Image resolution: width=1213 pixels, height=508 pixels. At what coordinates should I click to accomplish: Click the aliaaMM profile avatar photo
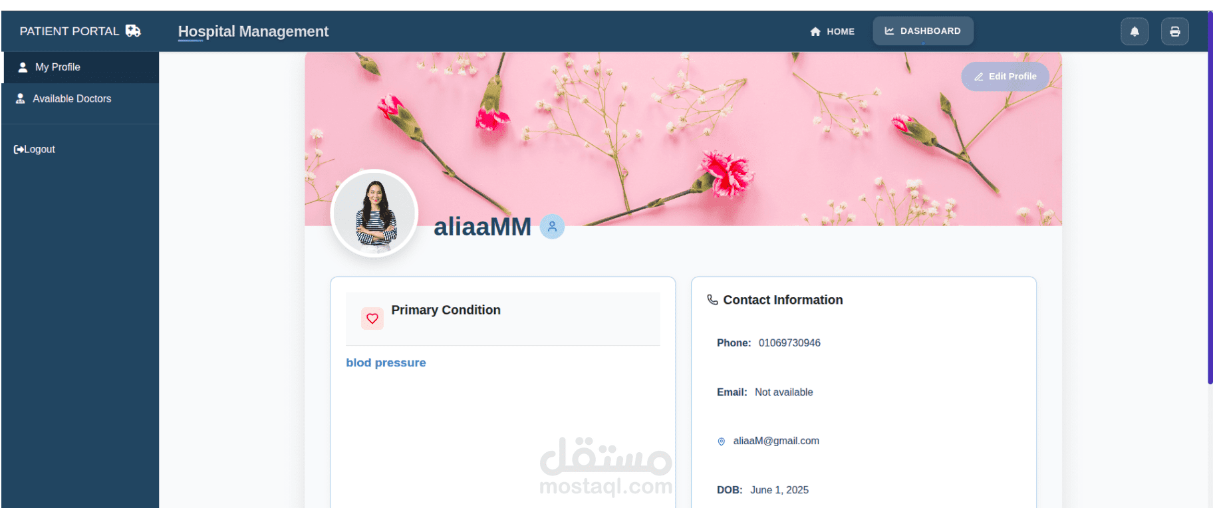pos(375,213)
